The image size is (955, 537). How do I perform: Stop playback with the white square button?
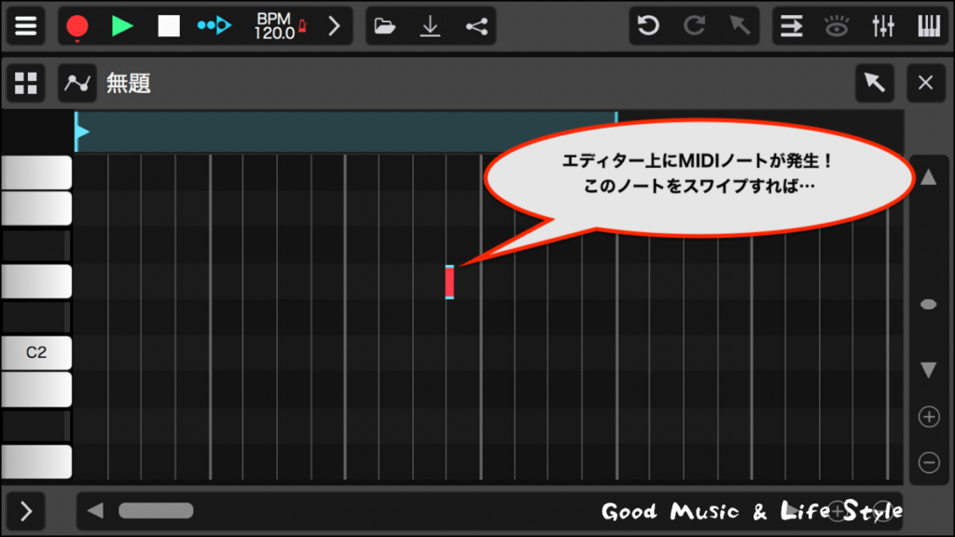pos(169,26)
